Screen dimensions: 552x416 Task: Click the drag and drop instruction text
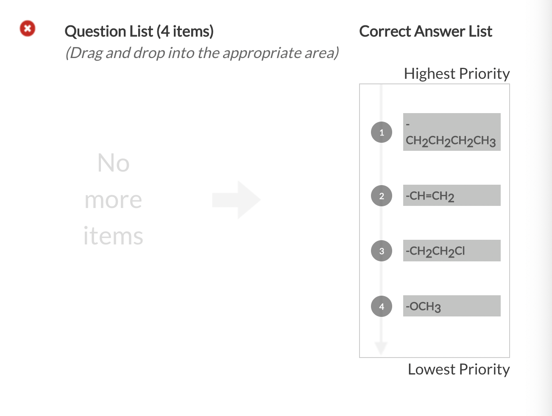202,53
